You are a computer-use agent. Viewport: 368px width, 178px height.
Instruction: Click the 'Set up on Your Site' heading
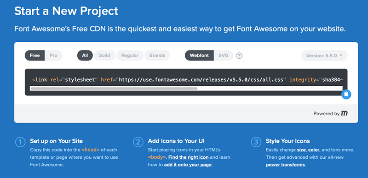point(56,141)
